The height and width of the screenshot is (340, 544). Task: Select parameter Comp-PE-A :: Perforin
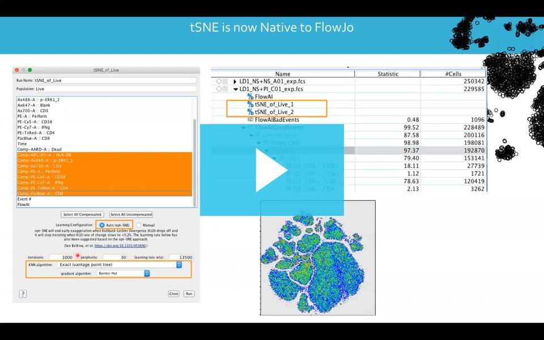click(104, 171)
